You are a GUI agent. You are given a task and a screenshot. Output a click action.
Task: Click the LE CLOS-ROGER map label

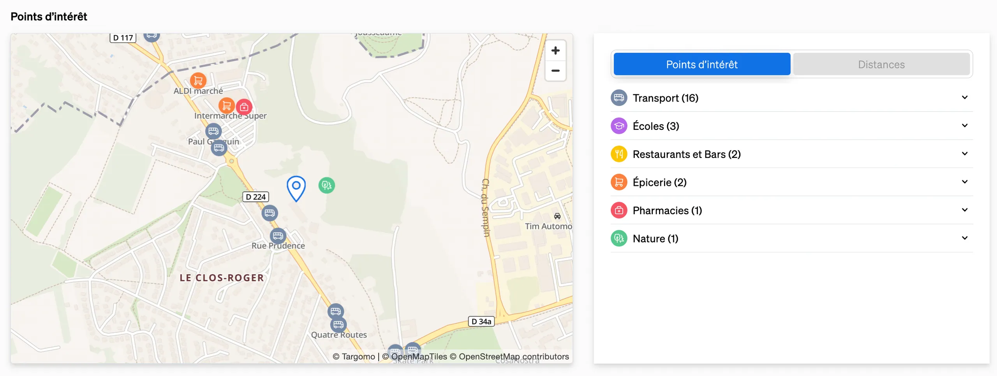pyautogui.click(x=222, y=278)
